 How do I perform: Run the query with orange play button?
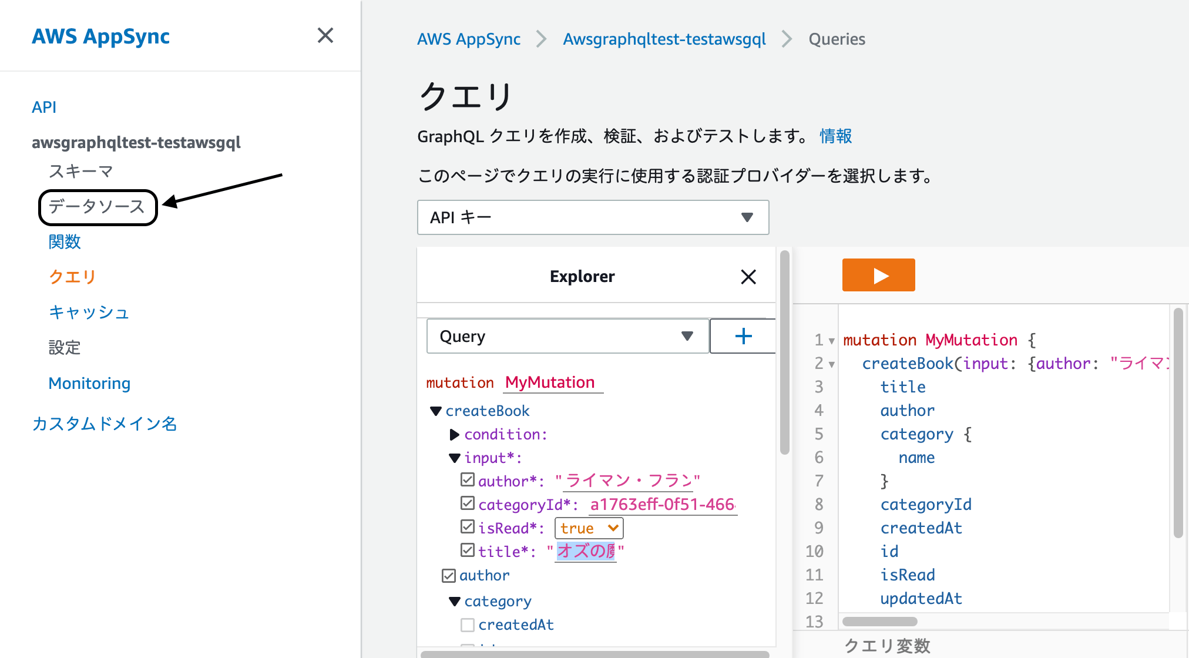[x=878, y=275]
